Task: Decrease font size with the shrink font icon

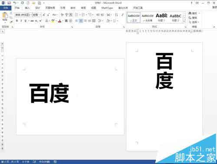Action: [x=48, y=15]
